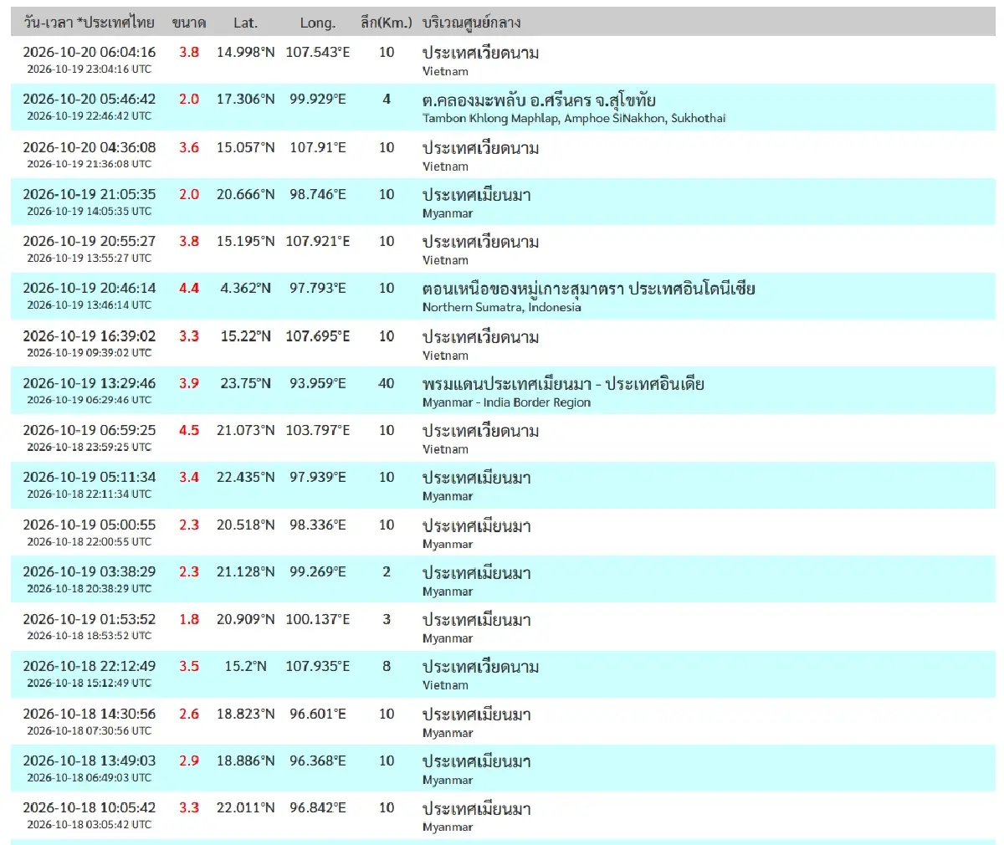Click ประเทศเวียดนาม in the 16:39:02 row
This screenshot has height=845, width=1004.
[480, 336]
